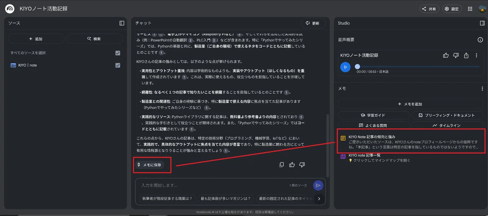Image resolution: width=488 pixels, height=216 pixels.
Task: Click the citation 1 after 網羅性 line
Action: pyautogui.click(x=287, y=92)
